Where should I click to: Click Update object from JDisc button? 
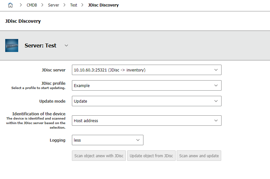(151, 156)
